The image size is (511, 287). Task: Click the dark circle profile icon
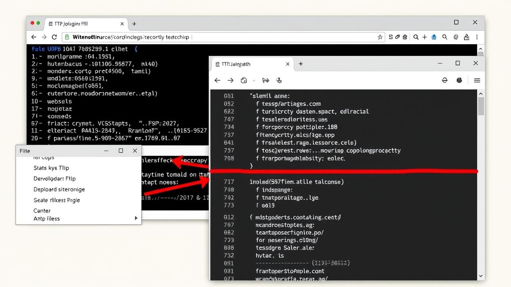pos(459,81)
